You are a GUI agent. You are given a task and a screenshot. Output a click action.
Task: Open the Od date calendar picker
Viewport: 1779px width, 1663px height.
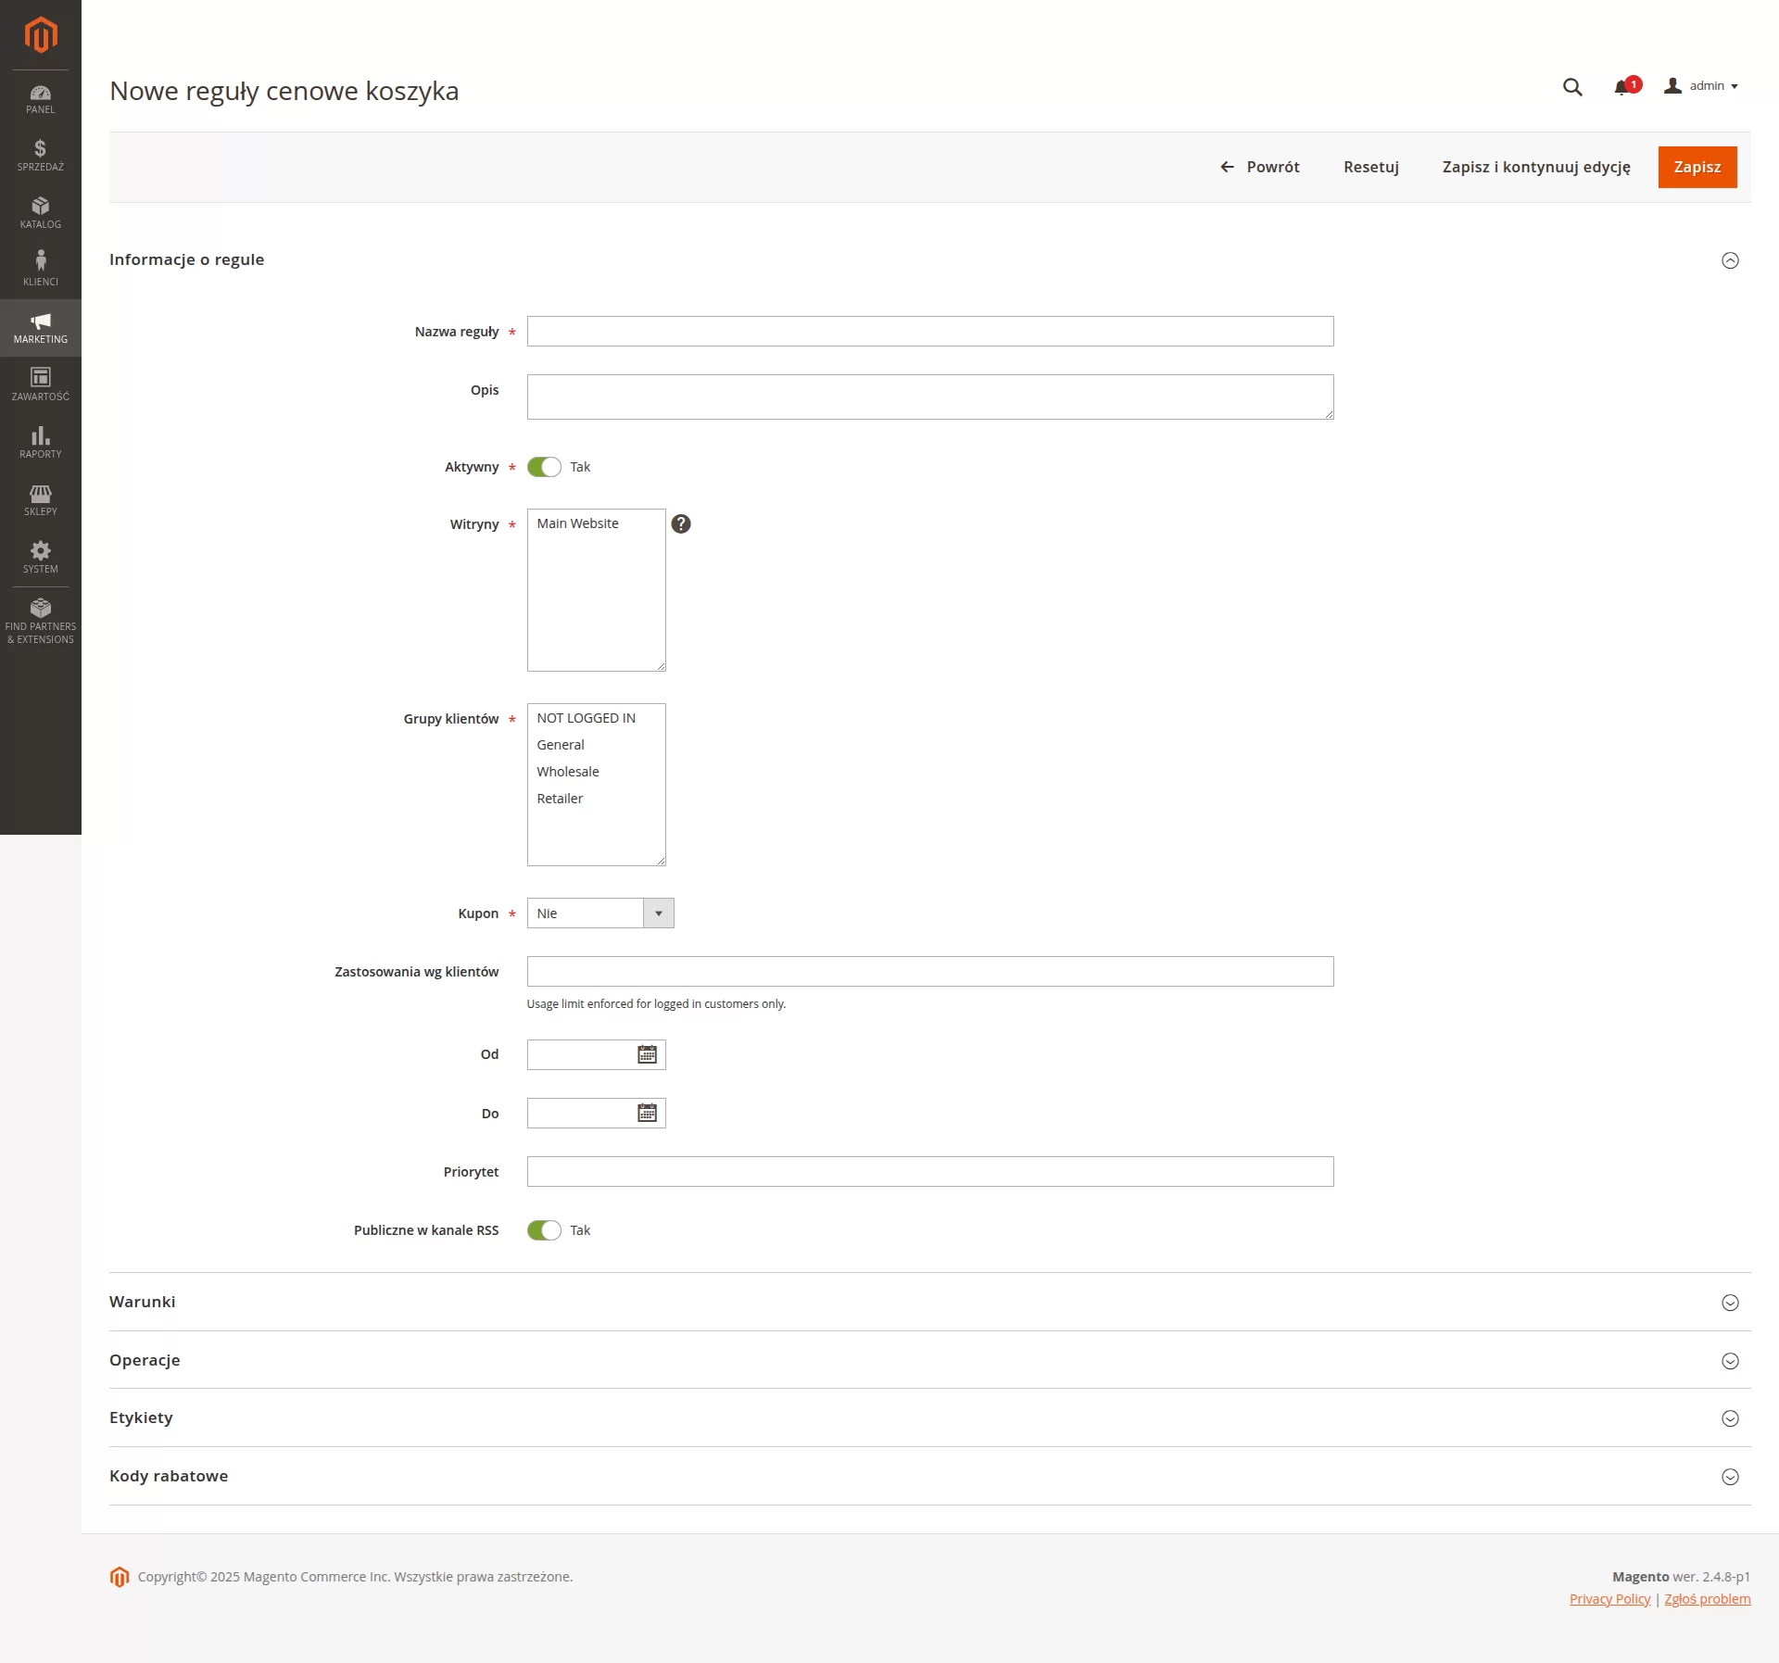(x=647, y=1054)
